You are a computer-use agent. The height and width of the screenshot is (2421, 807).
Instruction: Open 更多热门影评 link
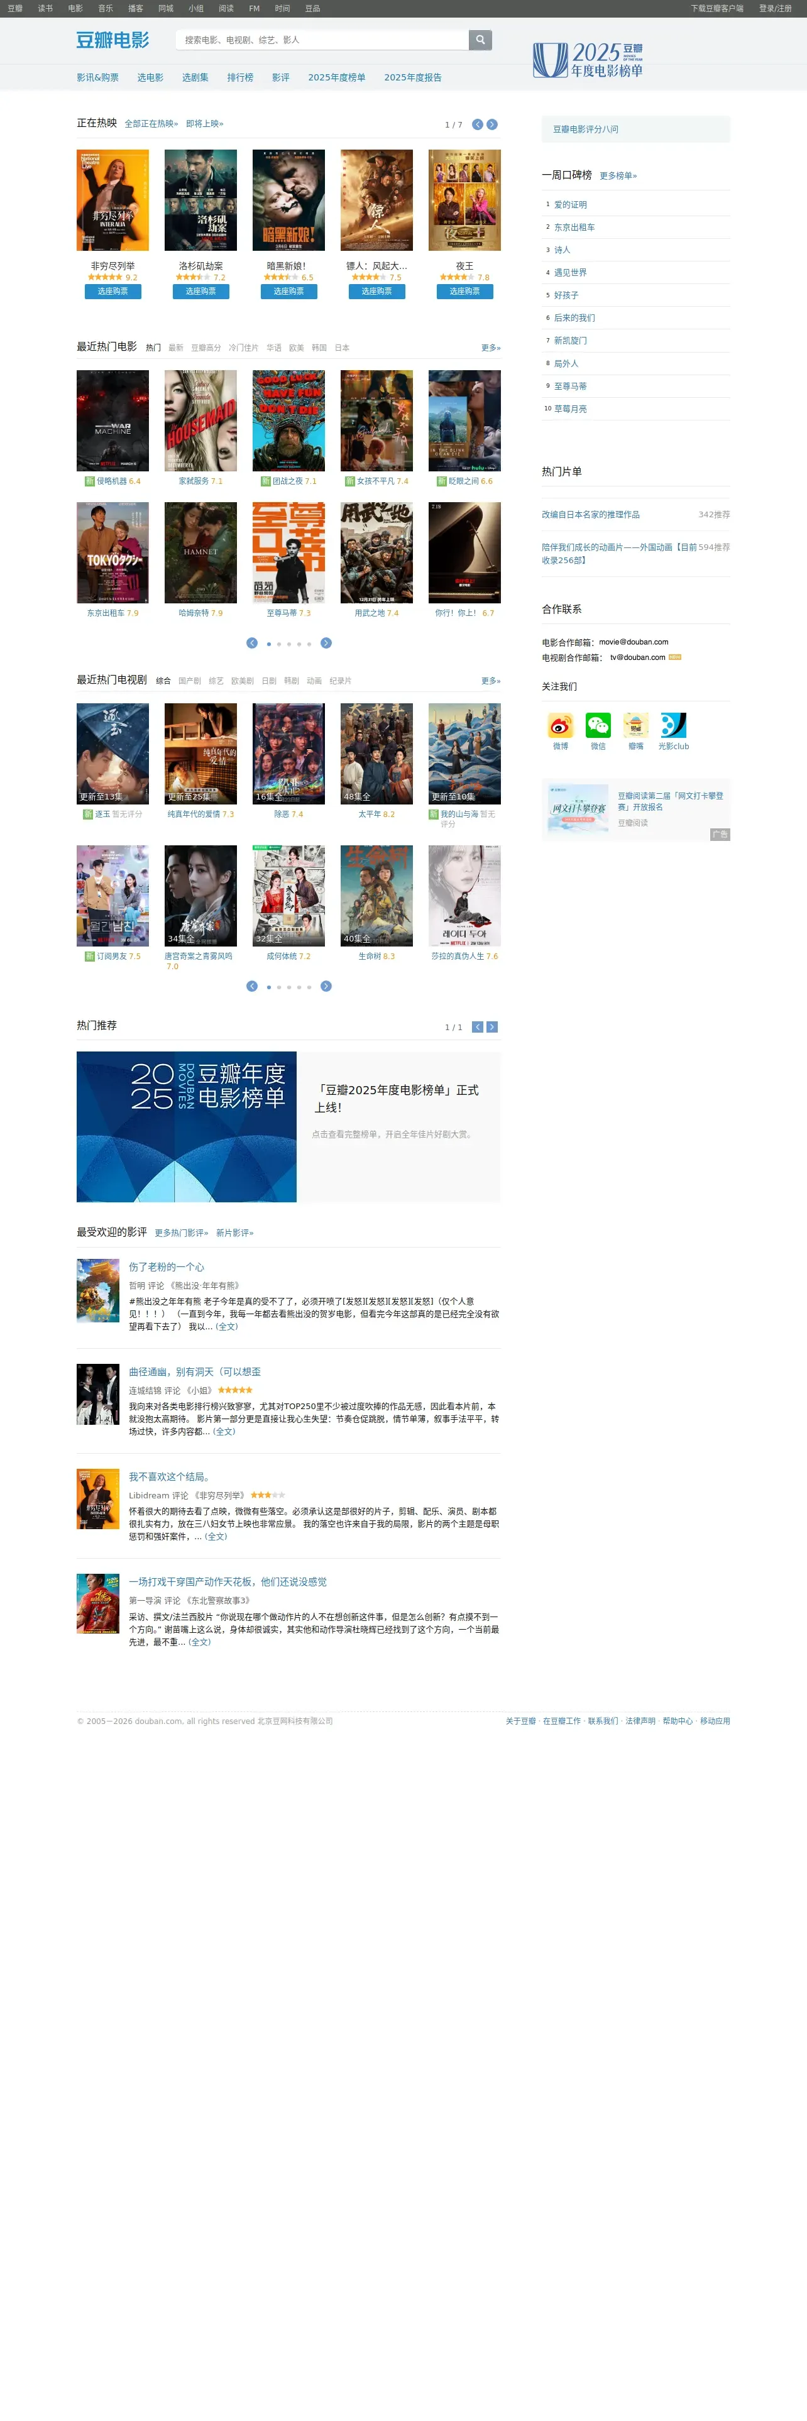[181, 1233]
